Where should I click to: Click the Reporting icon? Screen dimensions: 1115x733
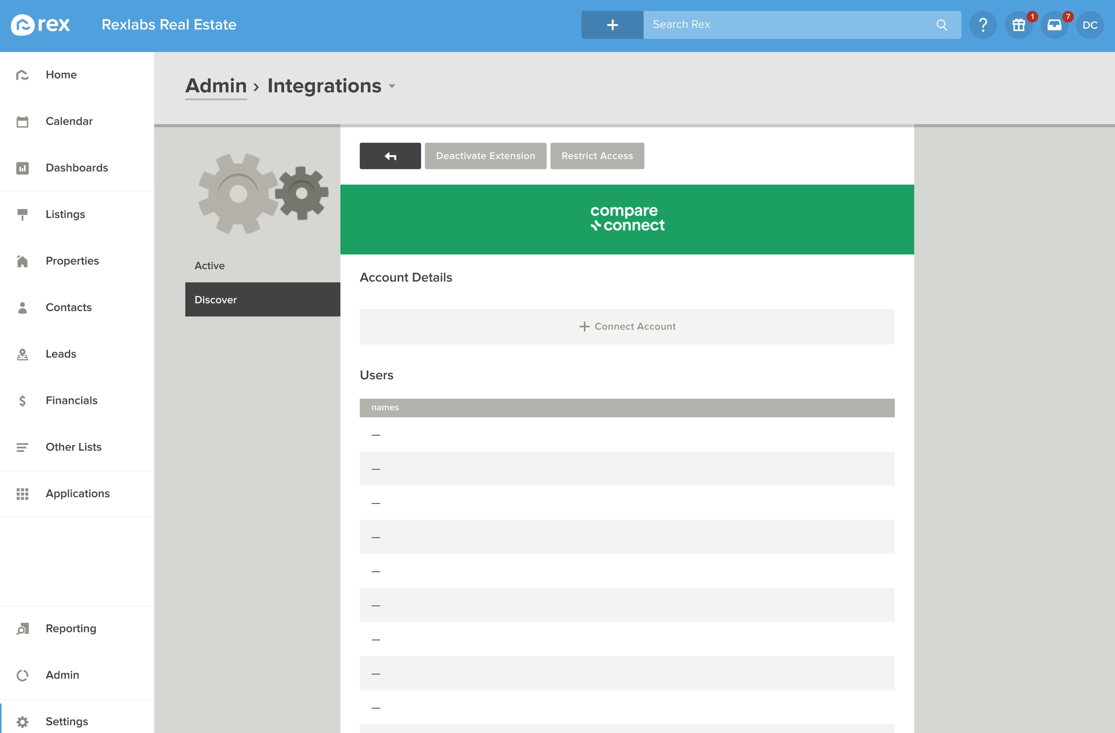[22, 629]
